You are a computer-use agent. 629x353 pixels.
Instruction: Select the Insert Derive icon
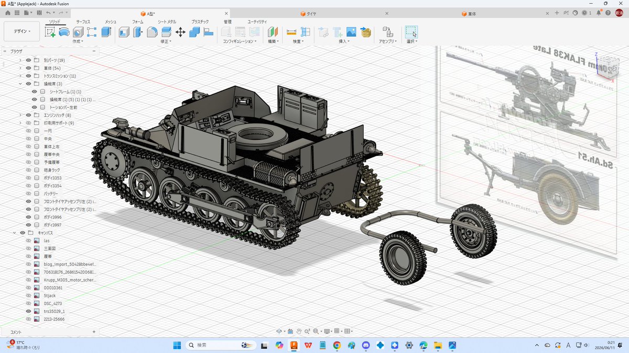tap(323, 32)
